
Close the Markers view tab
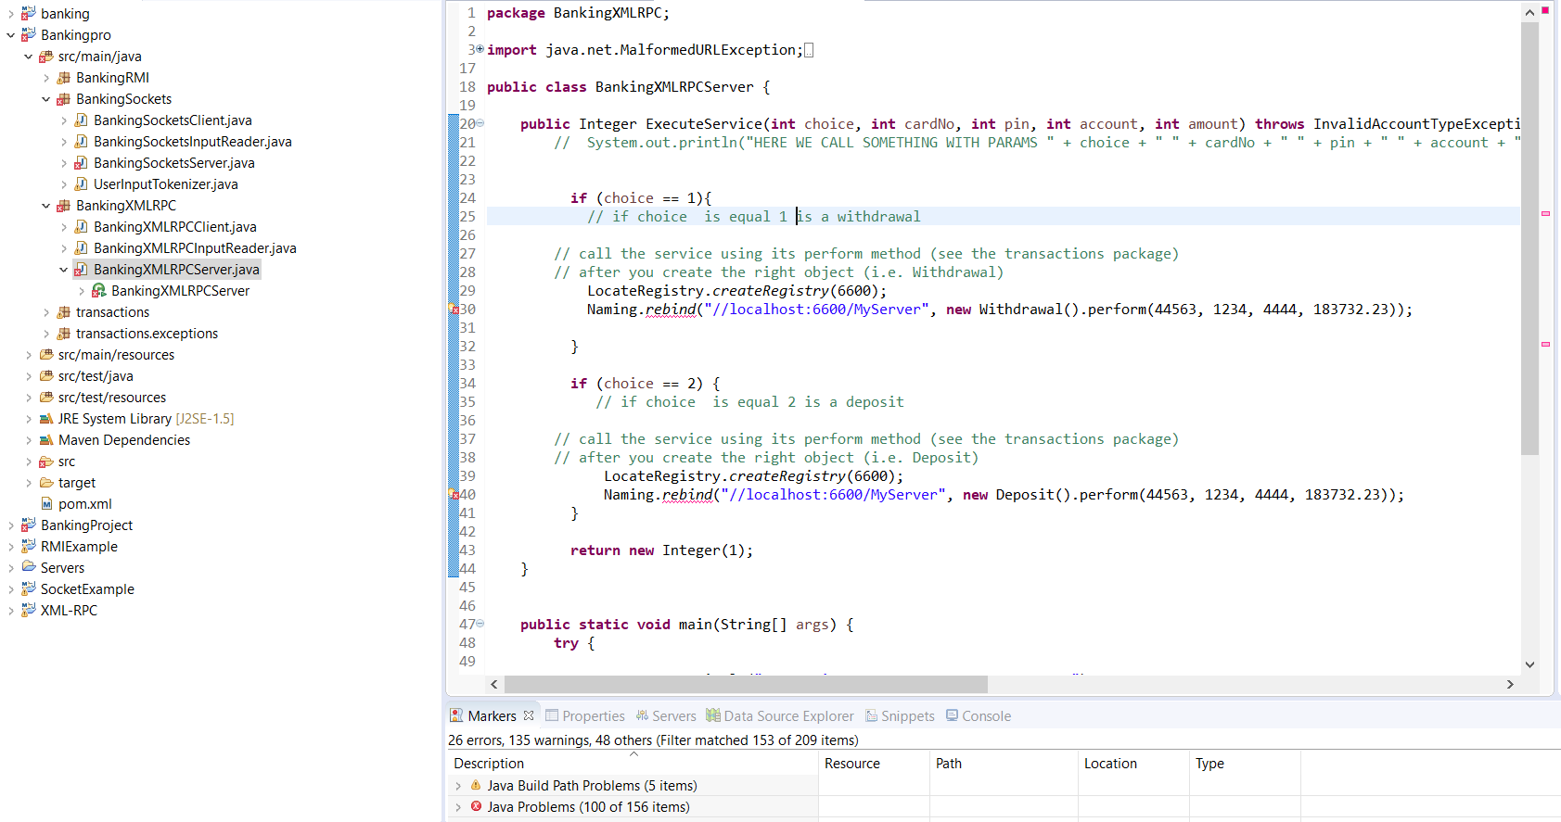pos(529,715)
